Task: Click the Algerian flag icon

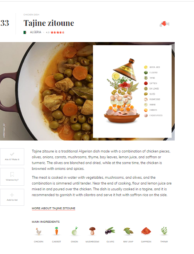Action: point(25,32)
